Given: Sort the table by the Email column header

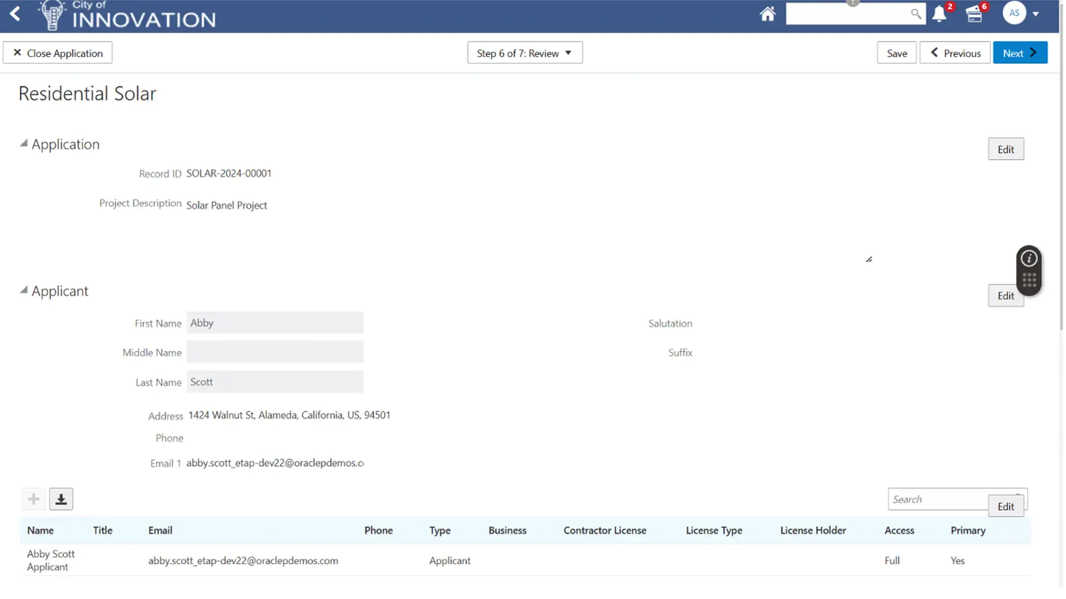Looking at the screenshot, I should pyautogui.click(x=160, y=530).
